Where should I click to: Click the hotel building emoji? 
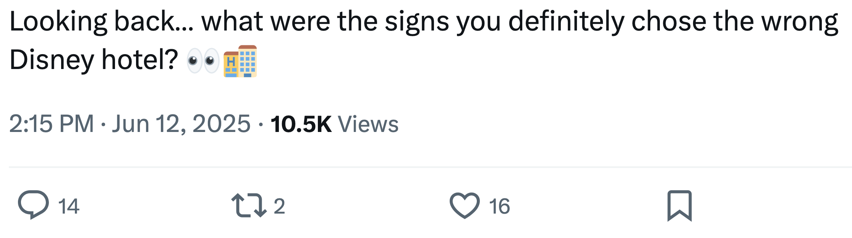[240, 61]
